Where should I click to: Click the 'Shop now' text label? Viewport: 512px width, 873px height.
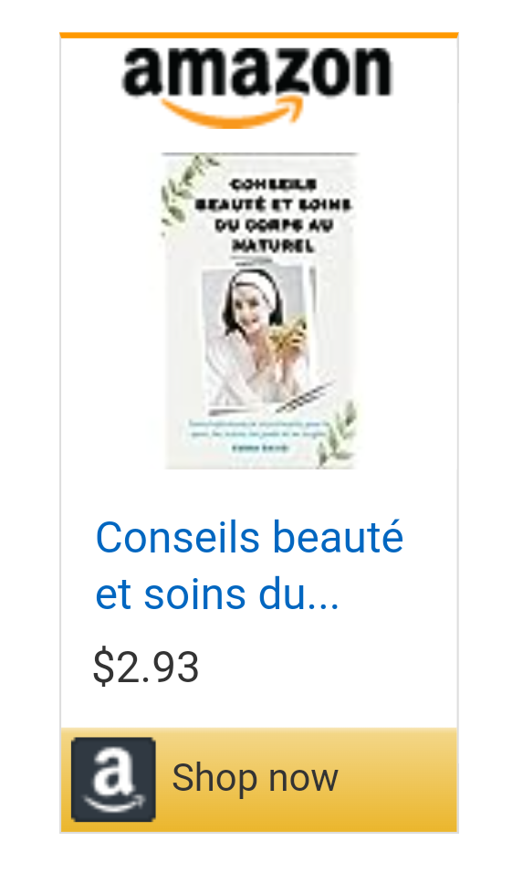tap(255, 778)
